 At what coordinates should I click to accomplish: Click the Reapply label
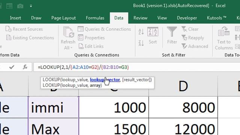(x=196, y=37)
